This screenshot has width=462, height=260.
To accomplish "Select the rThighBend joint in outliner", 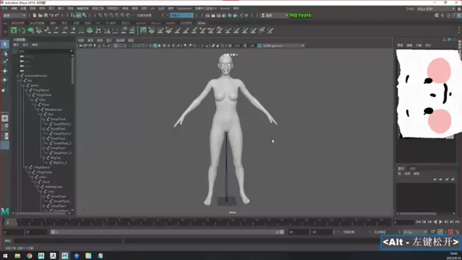I will 41,167.
